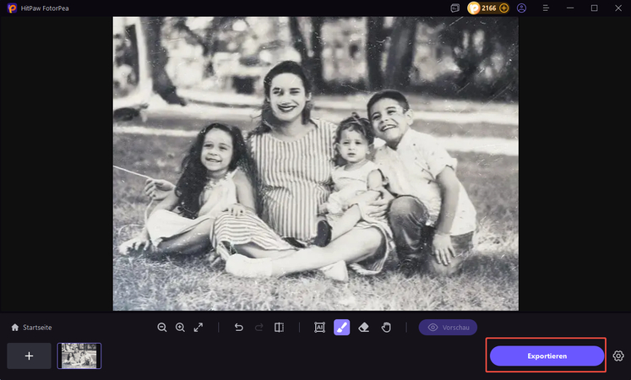This screenshot has width=631, height=380.
Task: Close the HitPaw FotorPea window
Action: click(618, 8)
